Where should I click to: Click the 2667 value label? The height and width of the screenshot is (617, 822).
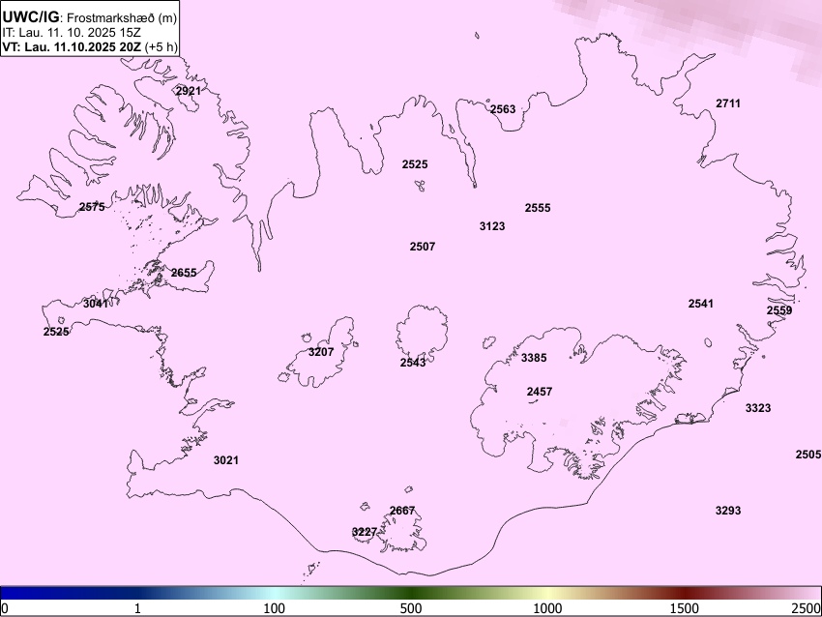(402, 511)
